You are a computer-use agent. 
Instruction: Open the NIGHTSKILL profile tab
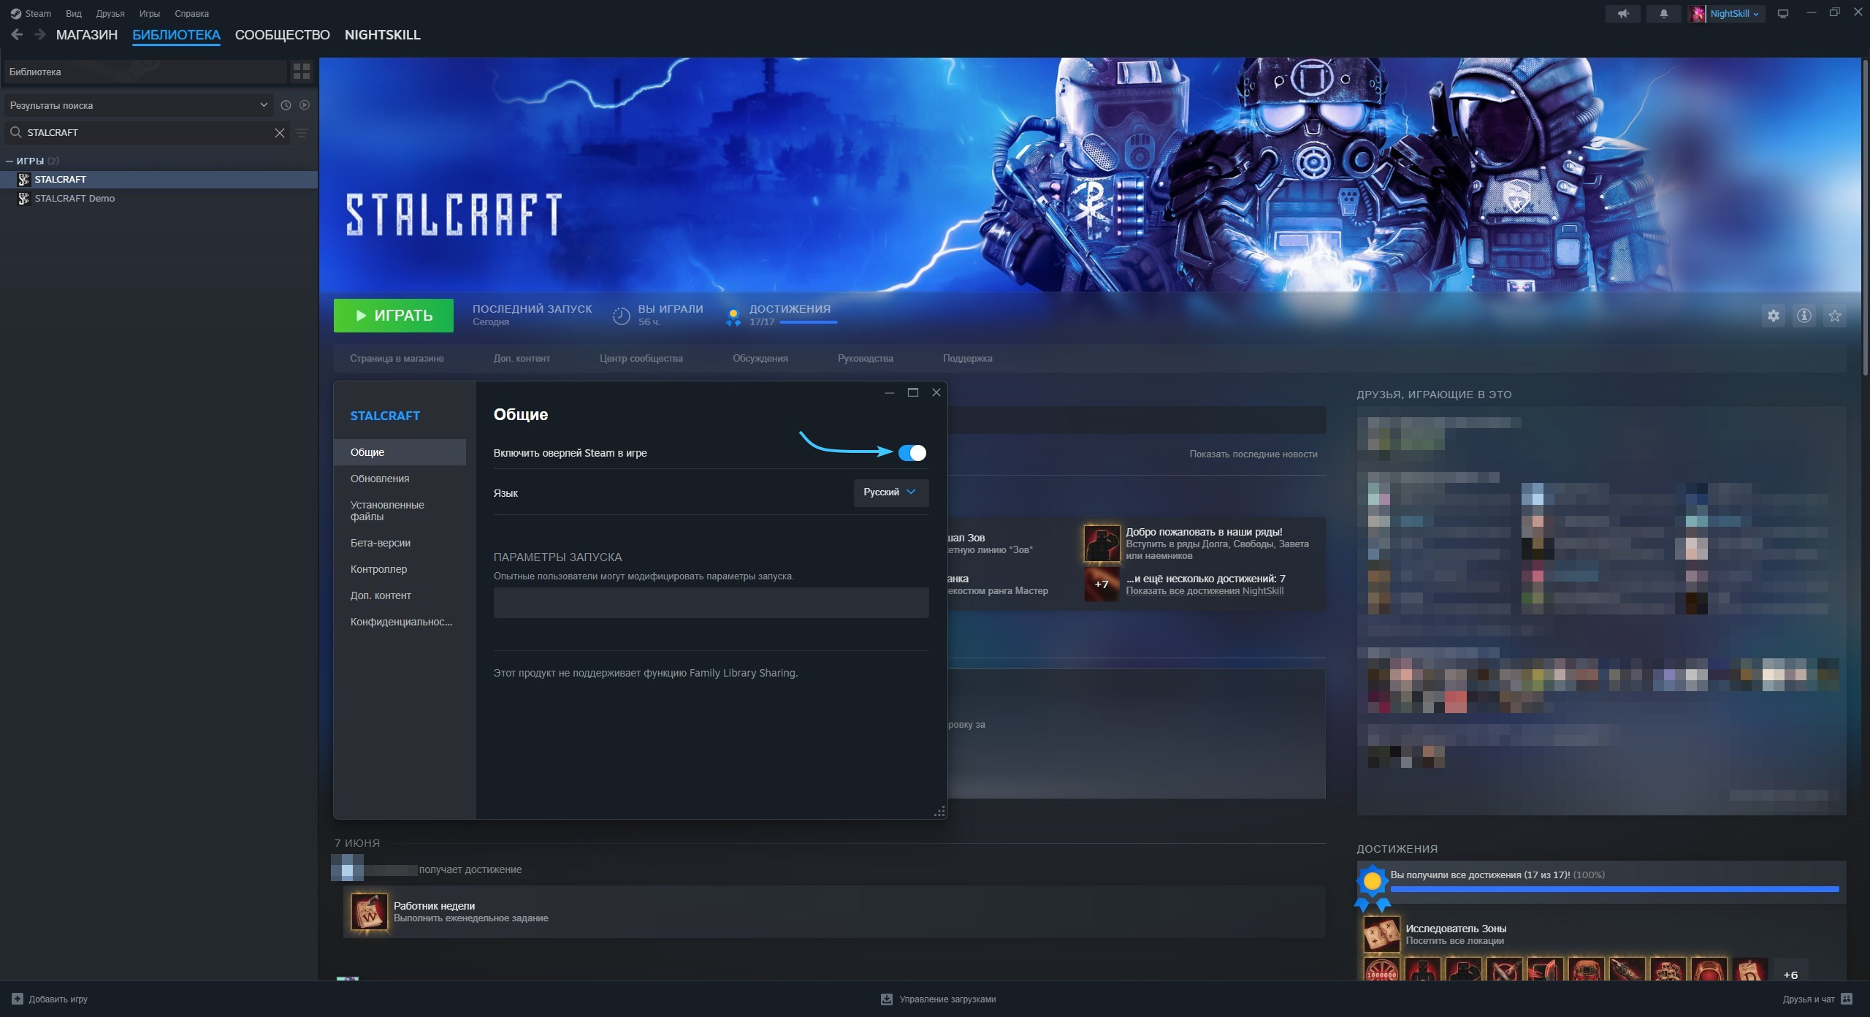pos(382,35)
